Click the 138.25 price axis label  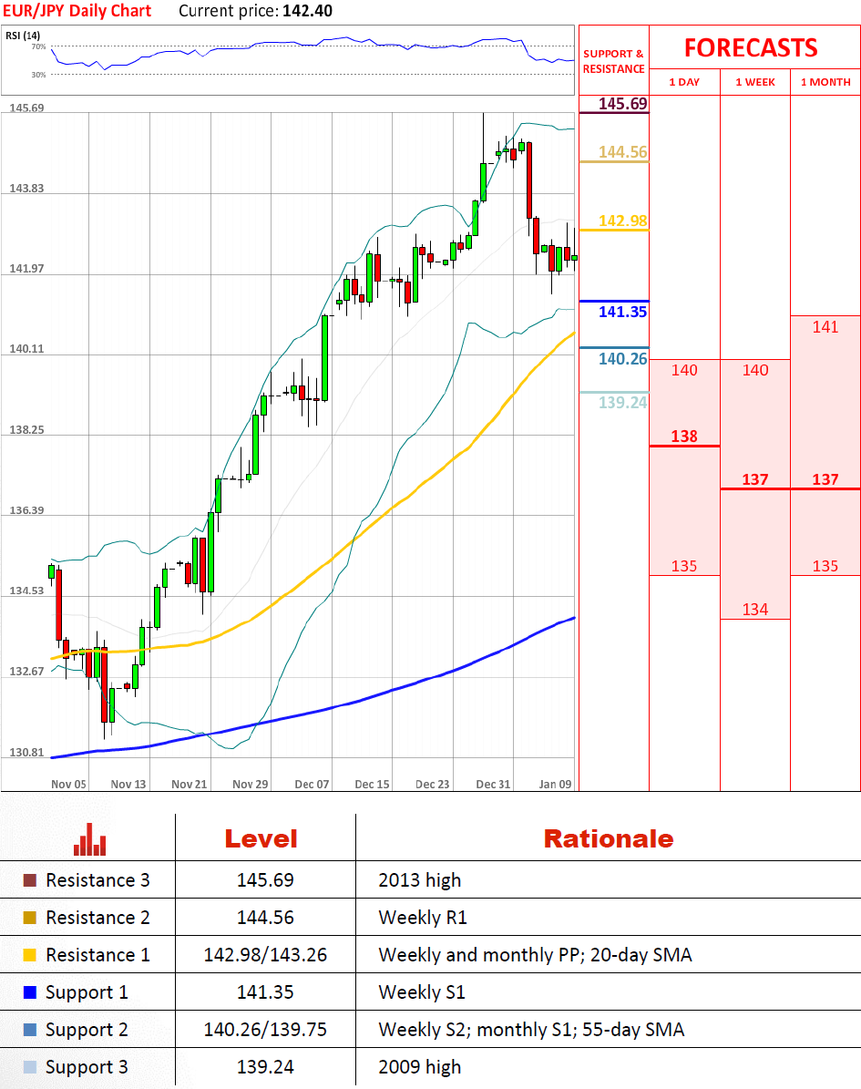[26, 430]
